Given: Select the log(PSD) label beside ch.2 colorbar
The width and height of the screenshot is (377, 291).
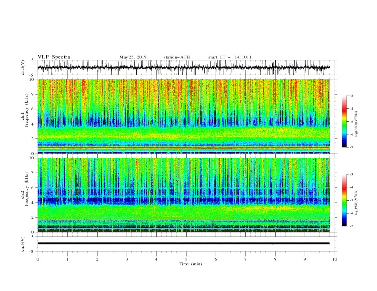Looking at the screenshot, I should coord(356,202).
